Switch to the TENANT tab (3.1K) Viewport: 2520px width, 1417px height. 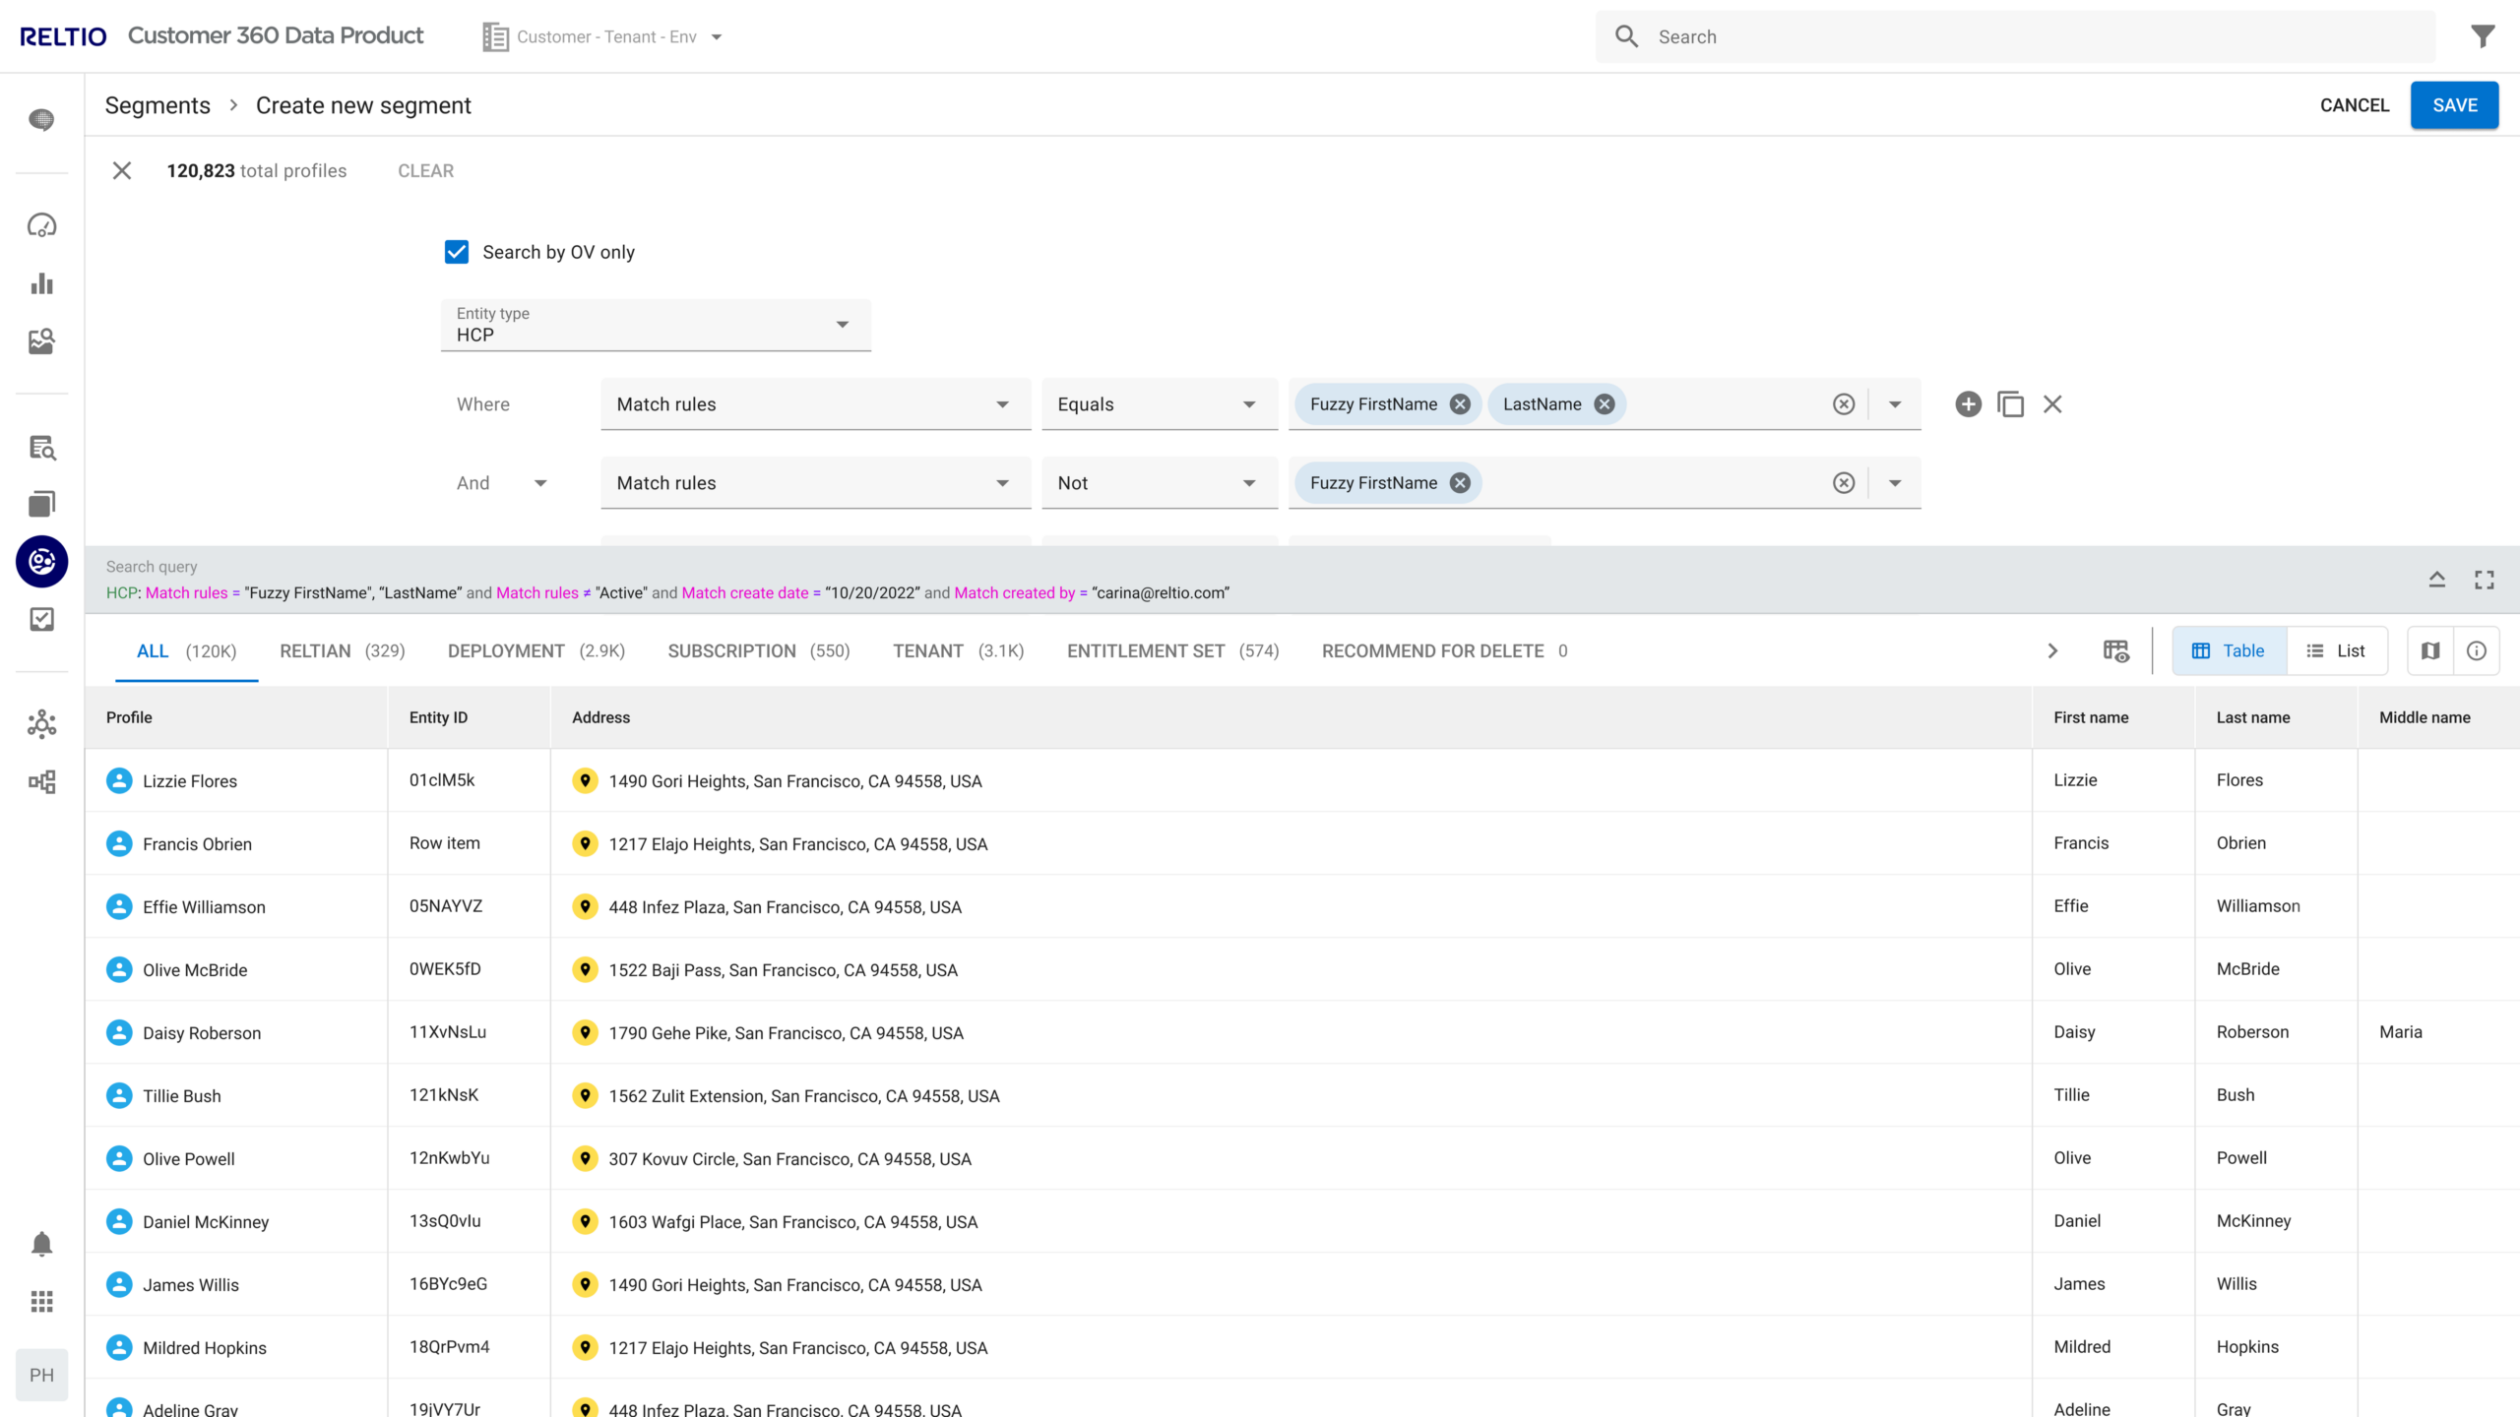coord(959,650)
